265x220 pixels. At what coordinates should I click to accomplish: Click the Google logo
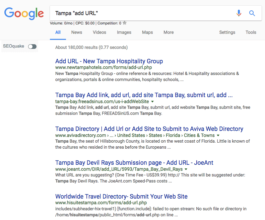[x=24, y=13]
